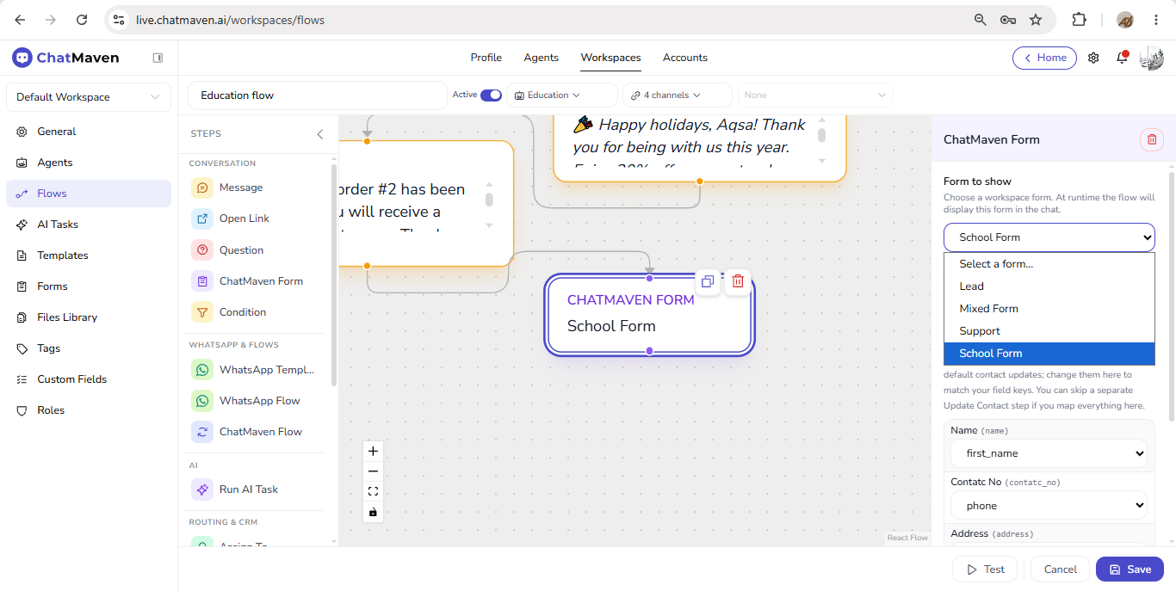1176x591 pixels.
Task: Open Roles in sidebar
Action: click(x=89, y=410)
